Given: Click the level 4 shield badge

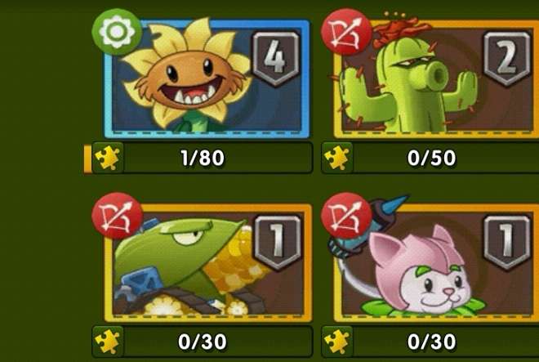Looking at the screenshot, I should pyautogui.click(x=276, y=58).
